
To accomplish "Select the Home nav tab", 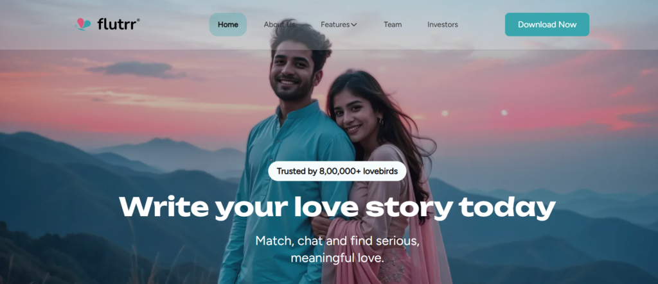I will 228,24.
